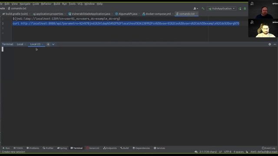Open the user account dropdown icon

coord(196,9)
